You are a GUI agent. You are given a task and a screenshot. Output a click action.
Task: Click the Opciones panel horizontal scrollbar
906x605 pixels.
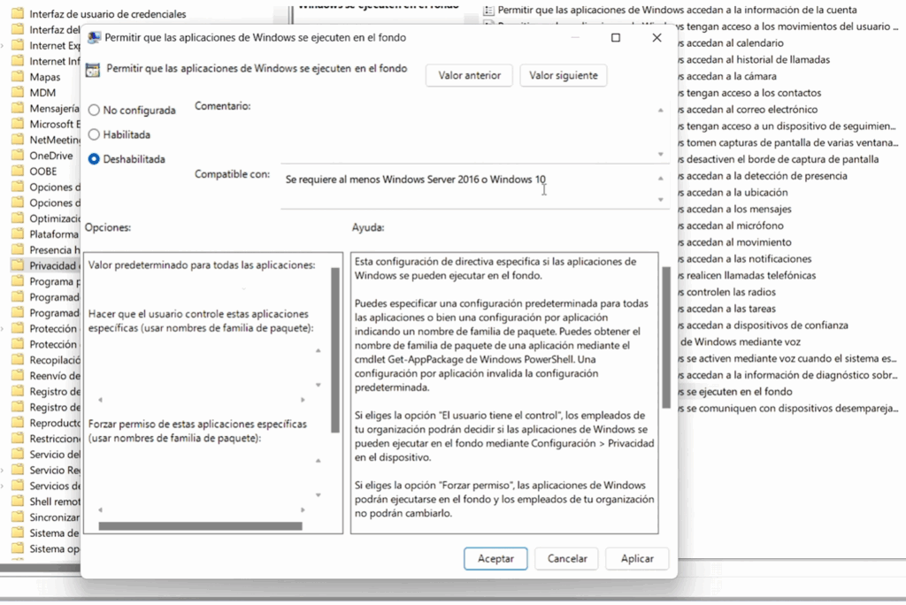point(200,525)
